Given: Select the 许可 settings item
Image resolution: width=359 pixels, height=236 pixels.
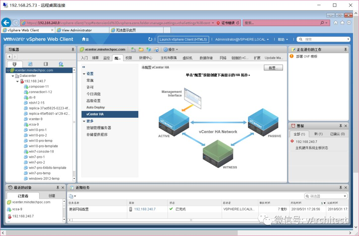Looking at the screenshot, I should [90, 87].
